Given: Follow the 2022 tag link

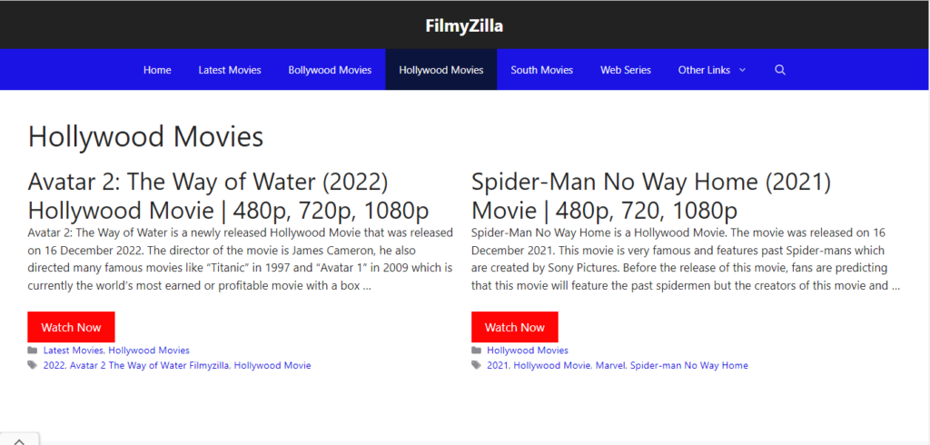Looking at the screenshot, I should [x=54, y=365].
